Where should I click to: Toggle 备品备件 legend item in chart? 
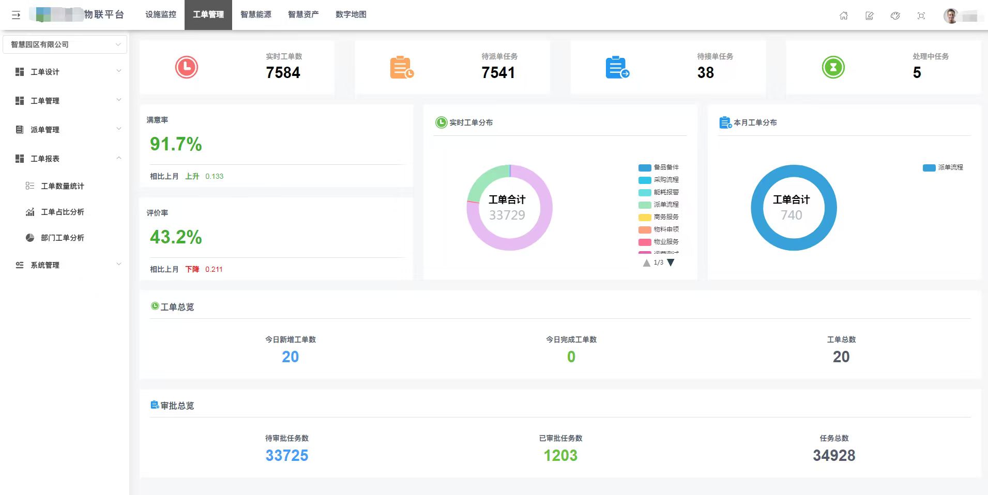pos(659,167)
